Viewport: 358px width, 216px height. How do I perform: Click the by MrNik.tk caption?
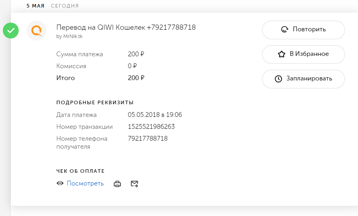(70, 36)
